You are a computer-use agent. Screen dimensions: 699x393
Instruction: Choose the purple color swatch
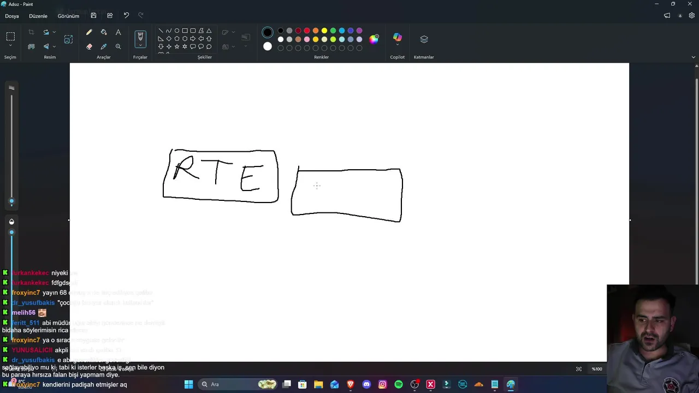359,31
